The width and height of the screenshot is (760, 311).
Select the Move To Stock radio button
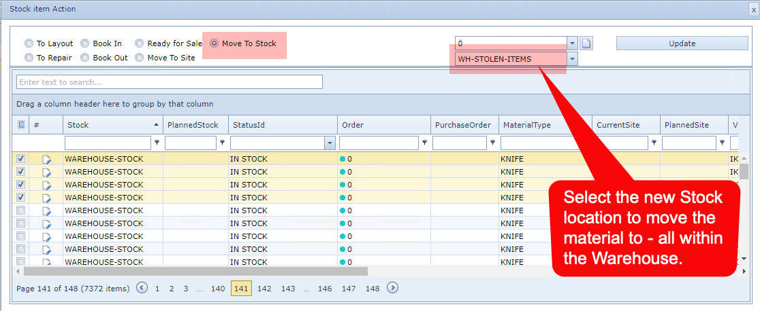[215, 43]
